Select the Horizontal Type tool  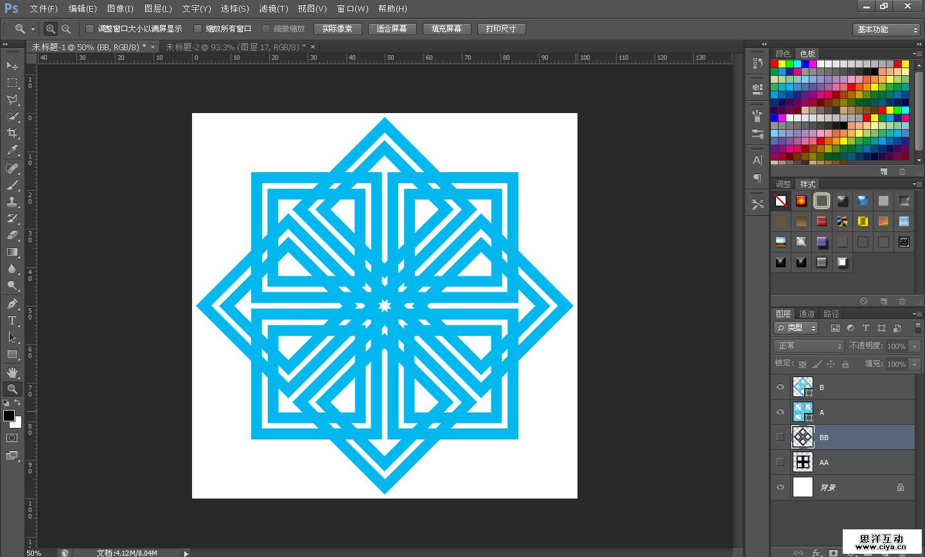coord(12,321)
